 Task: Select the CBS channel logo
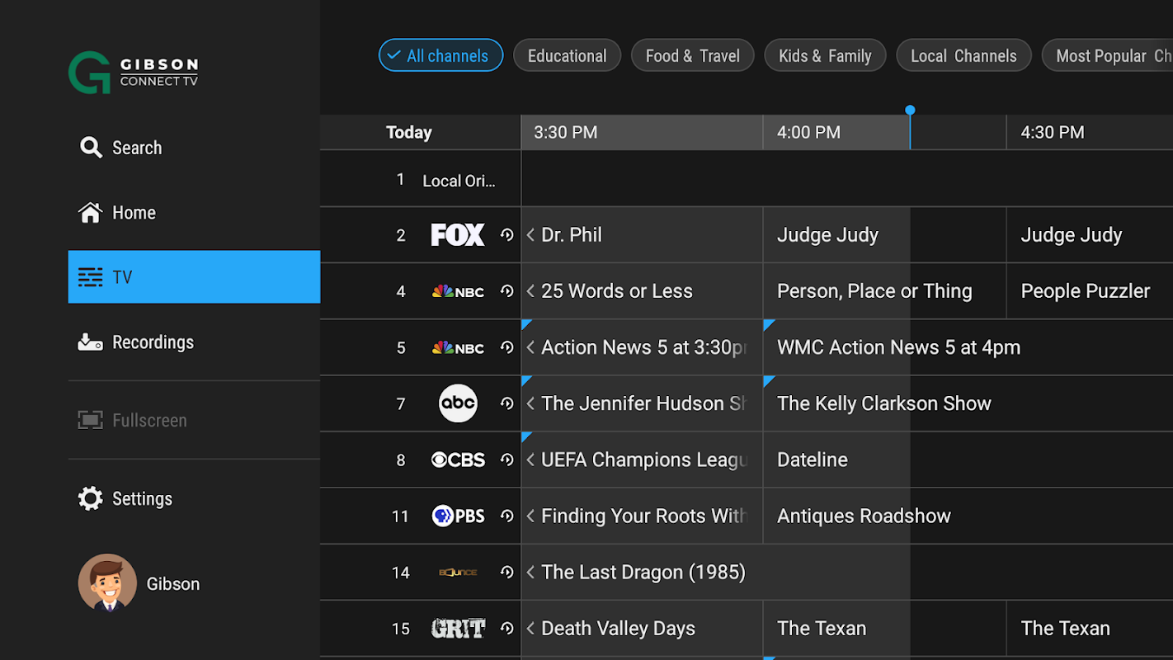click(x=458, y=460)
